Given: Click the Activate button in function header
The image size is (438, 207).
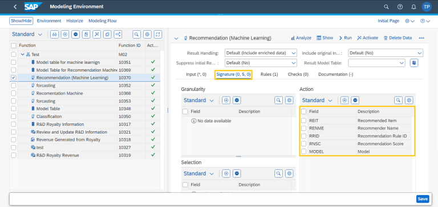Looking at the screenshot, I should point(368,38).
